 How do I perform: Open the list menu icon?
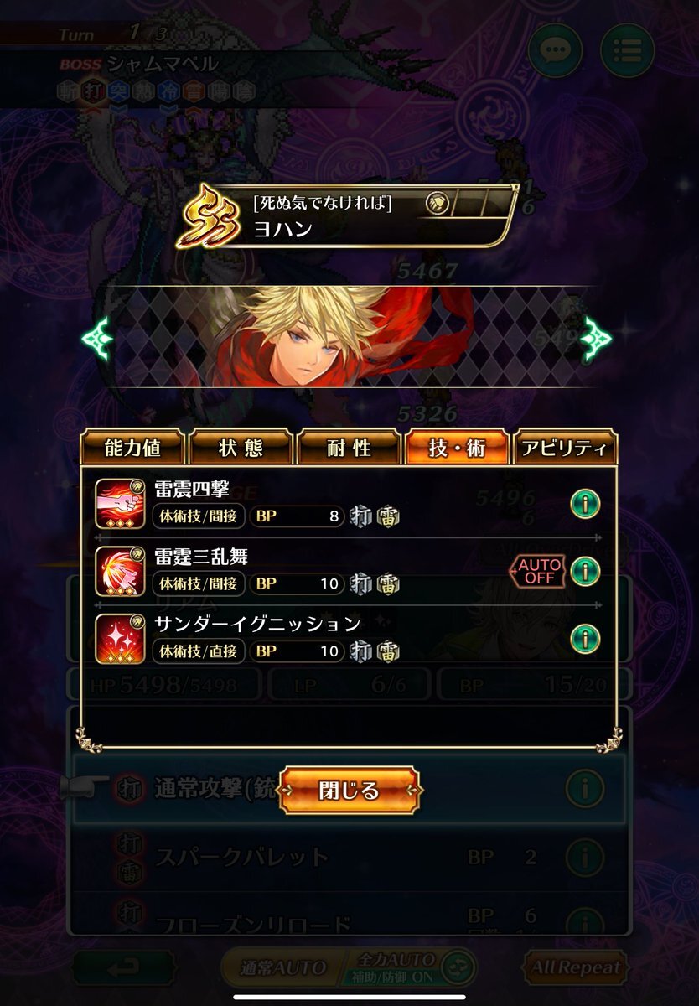point(627,52)
